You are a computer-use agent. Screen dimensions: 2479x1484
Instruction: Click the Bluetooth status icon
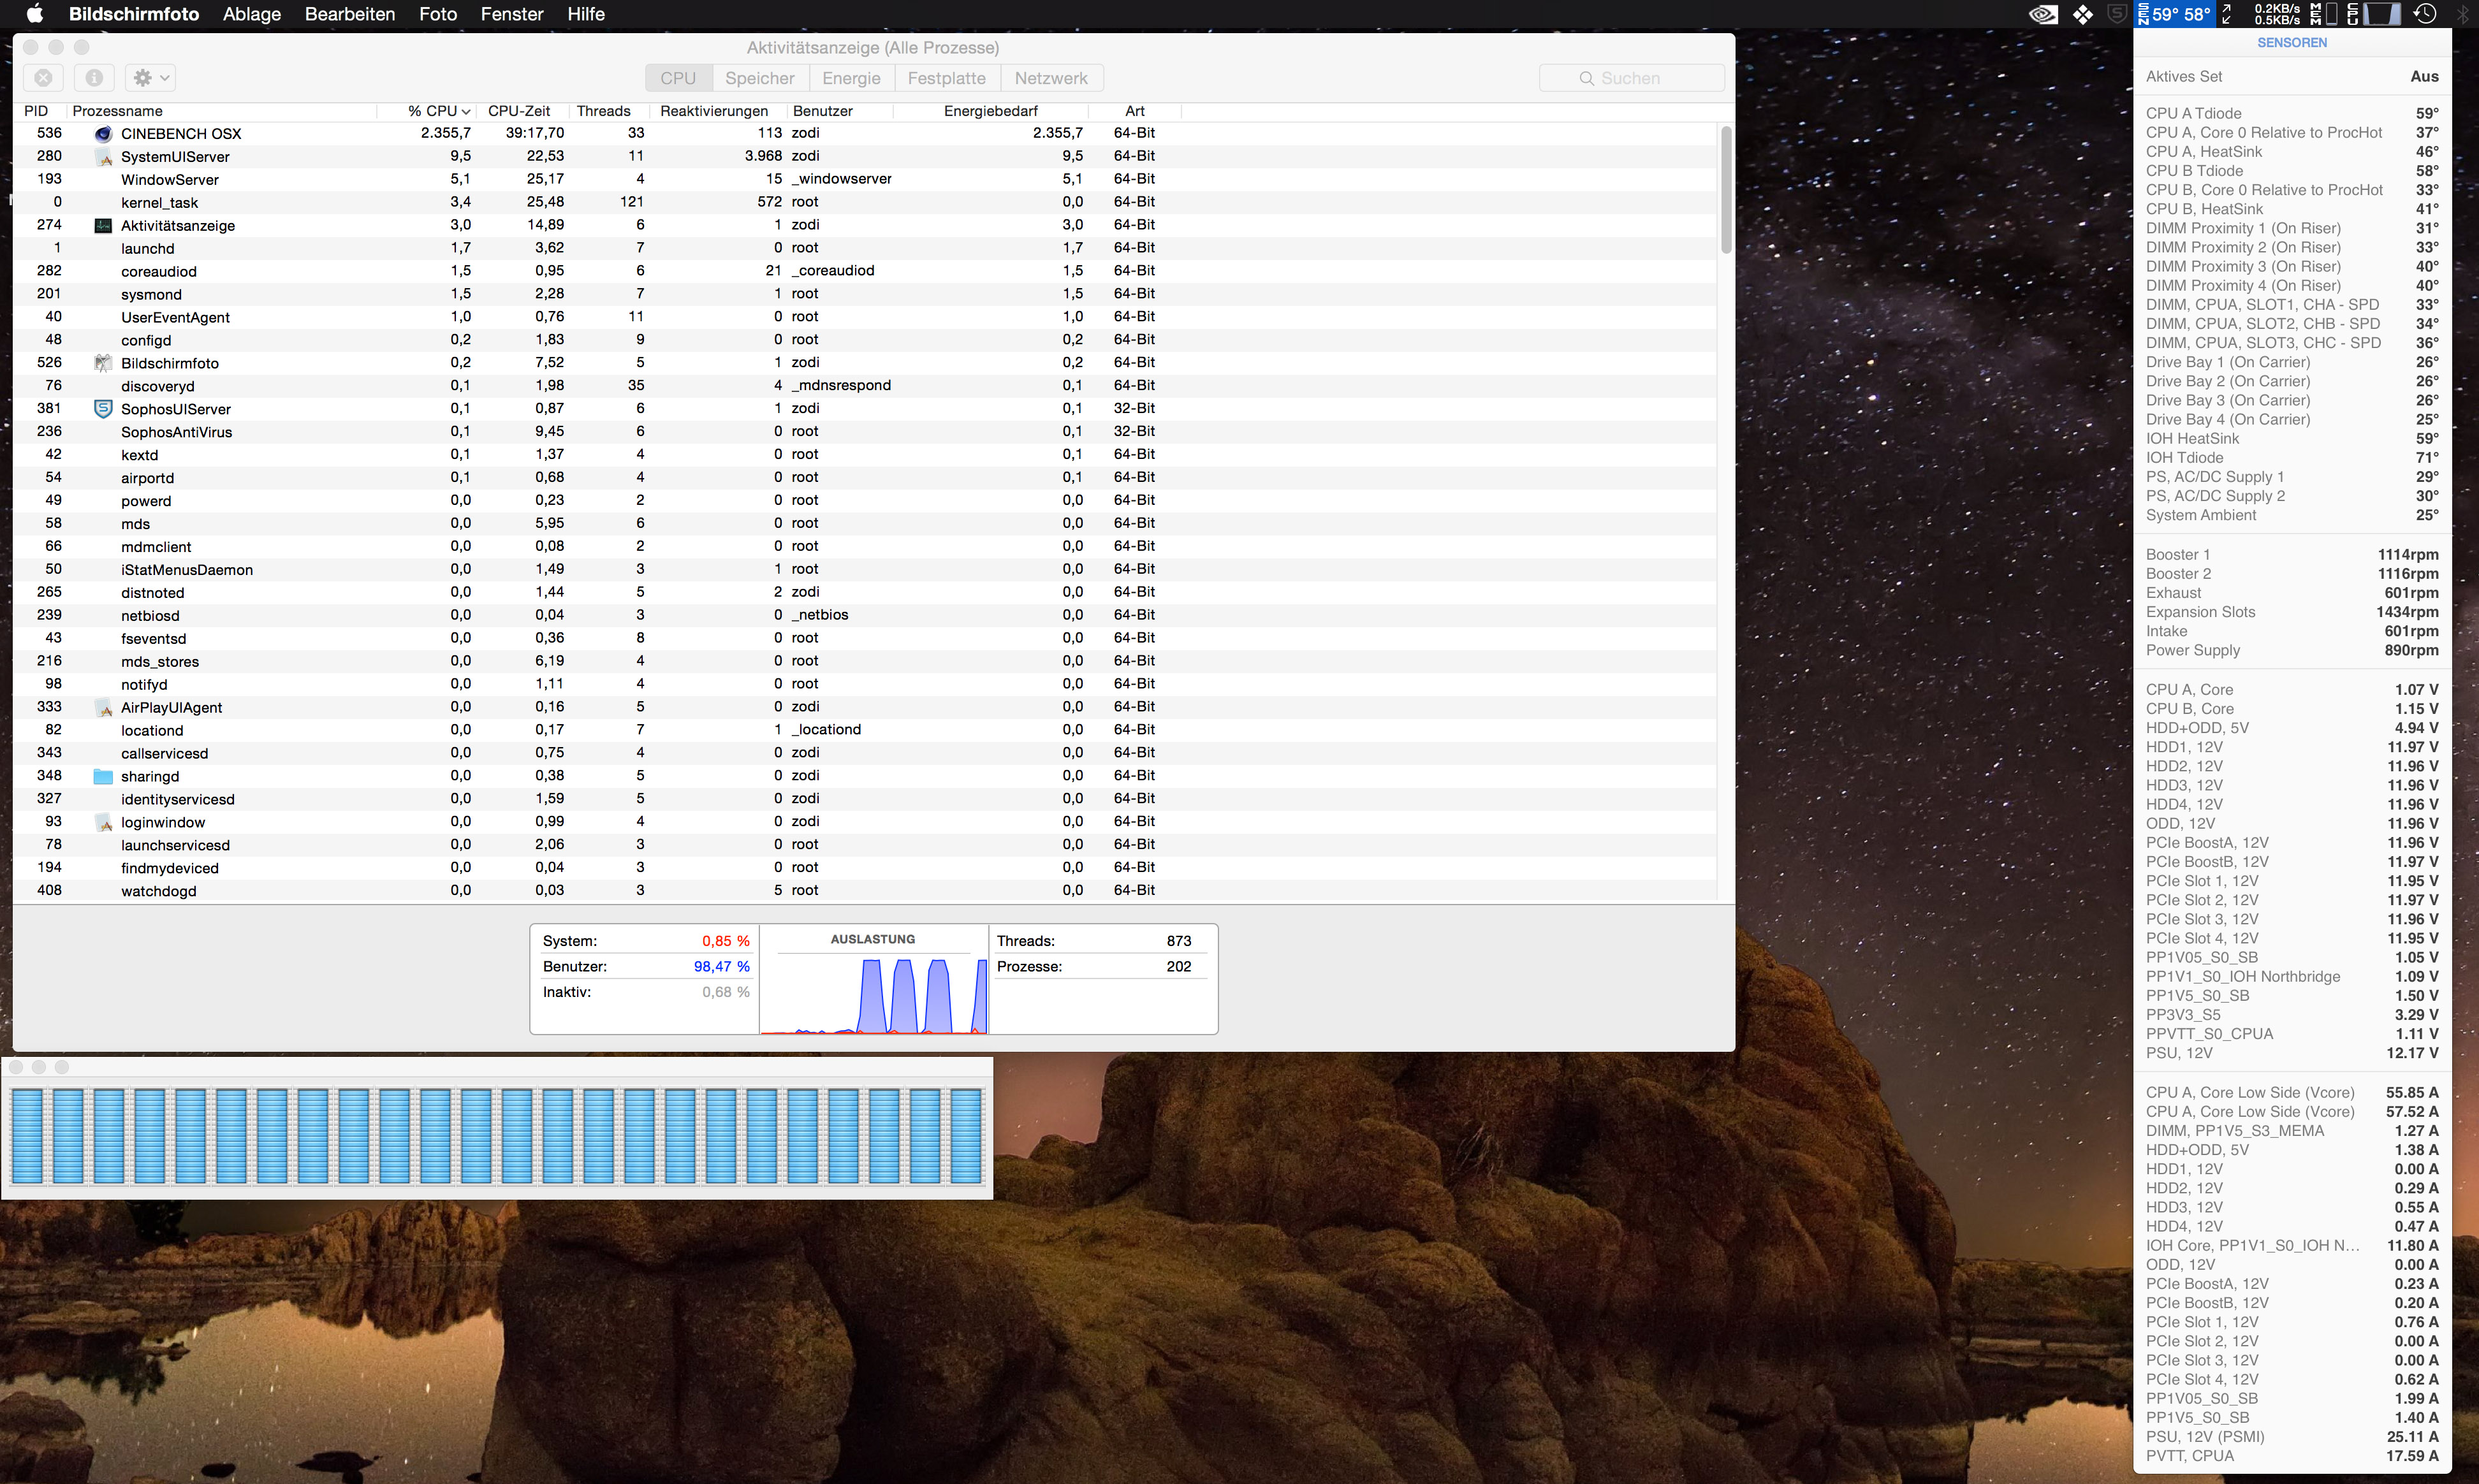click(2462, 14)
